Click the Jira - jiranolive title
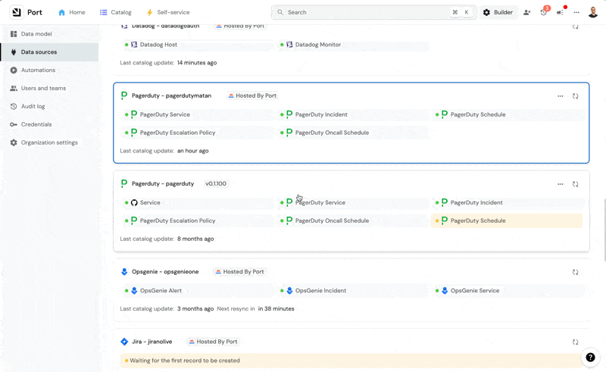 click(152, 342)
